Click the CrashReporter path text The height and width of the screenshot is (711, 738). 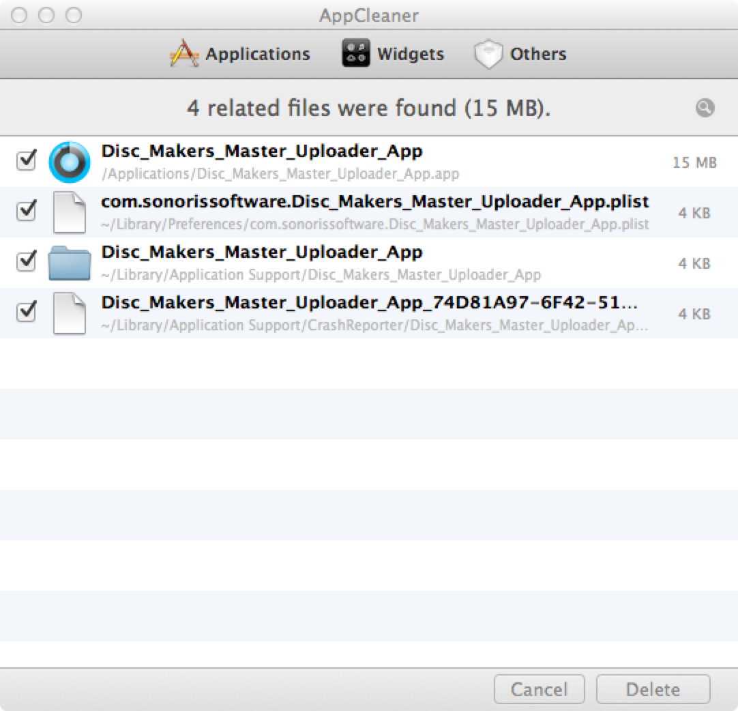coord(374,325)
